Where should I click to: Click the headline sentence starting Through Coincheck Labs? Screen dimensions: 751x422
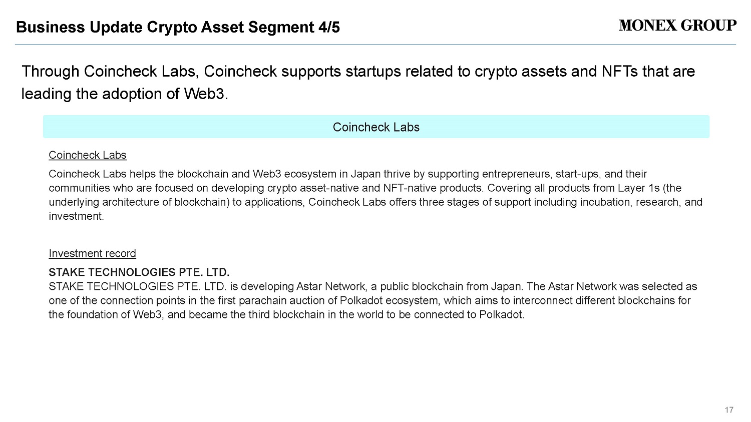tap(358, 83)
